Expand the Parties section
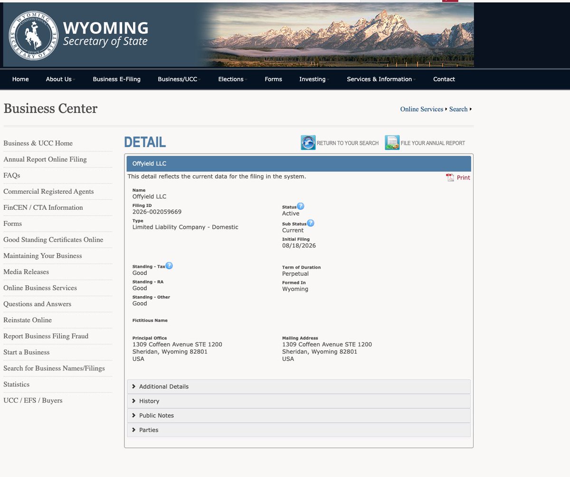This screenshot has width=570, height=477. (299, 430)
